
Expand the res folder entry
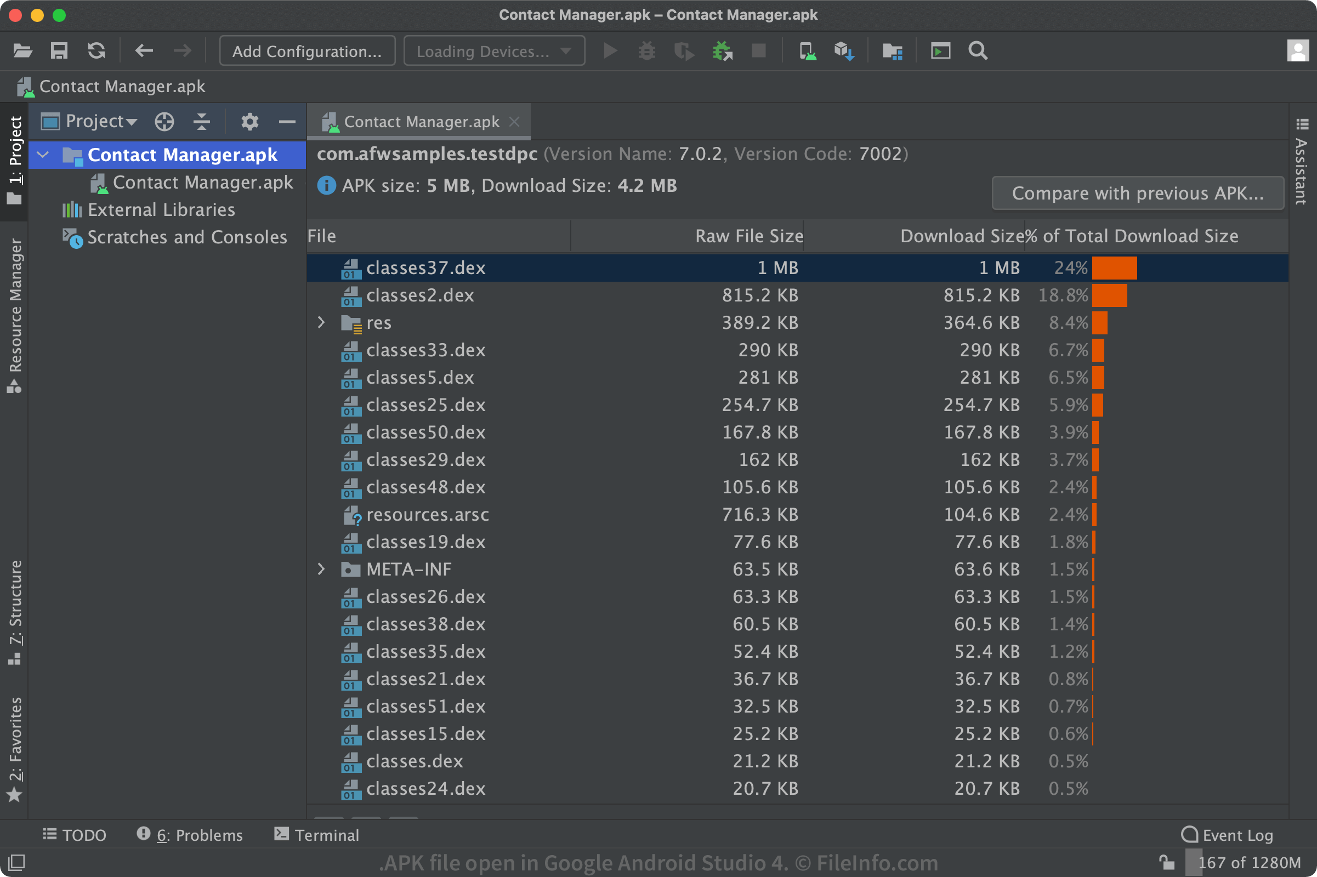click(324, 323)
